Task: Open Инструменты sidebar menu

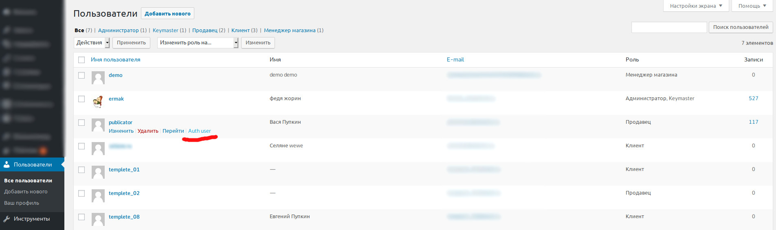Action: pos(32,219)
